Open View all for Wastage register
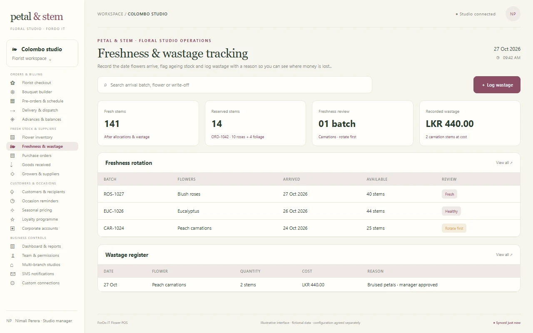533x333 pixels. [x=504, y=255]
